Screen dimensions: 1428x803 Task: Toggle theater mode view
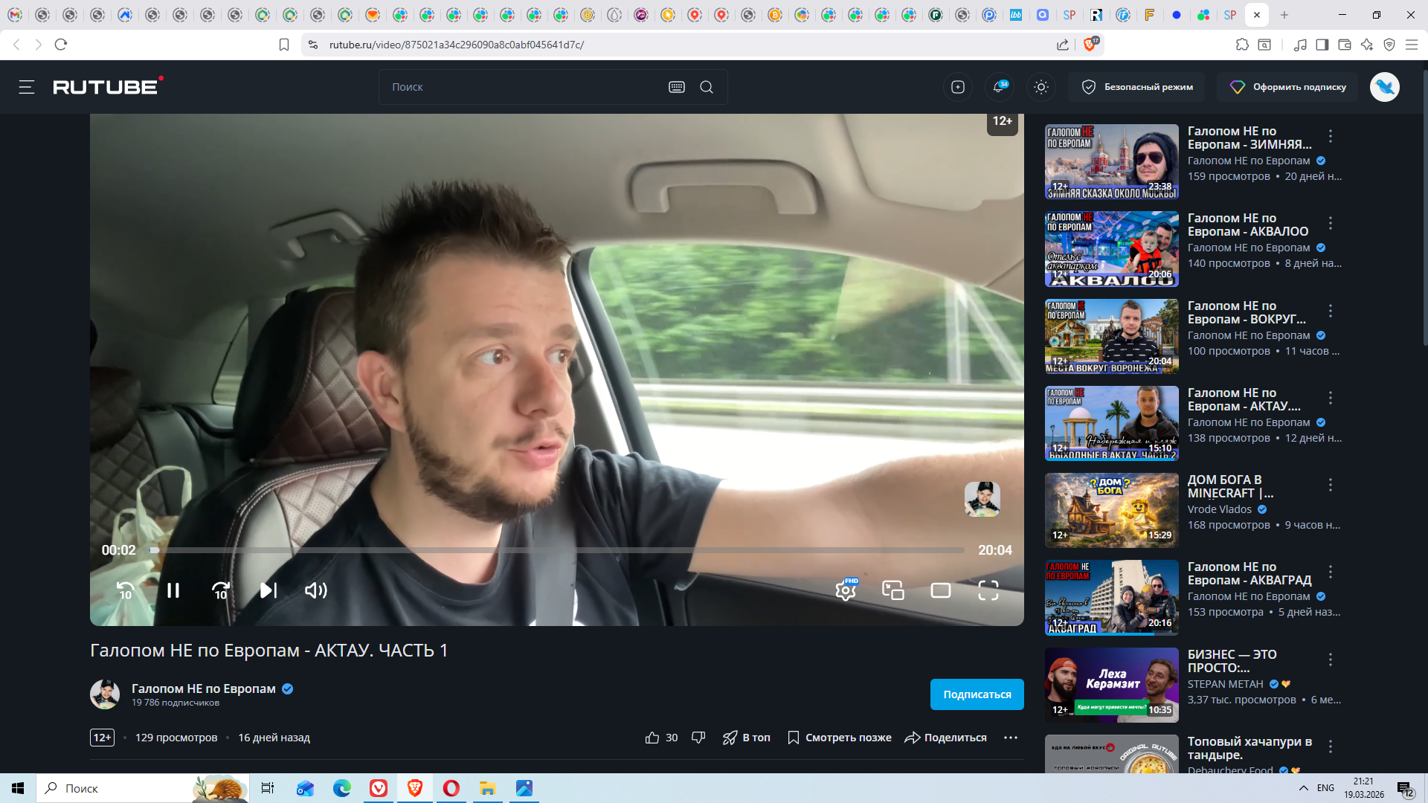[x=941, y=590]
